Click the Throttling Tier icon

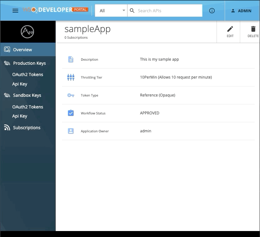pyautogui.click(x=71, y=77)
